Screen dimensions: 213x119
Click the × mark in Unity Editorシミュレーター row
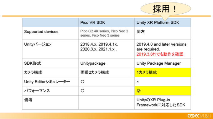(x=138, y=82)
